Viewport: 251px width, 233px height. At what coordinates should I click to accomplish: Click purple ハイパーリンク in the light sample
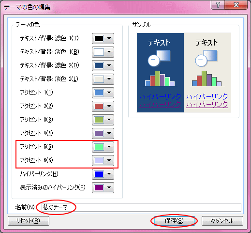207,105
